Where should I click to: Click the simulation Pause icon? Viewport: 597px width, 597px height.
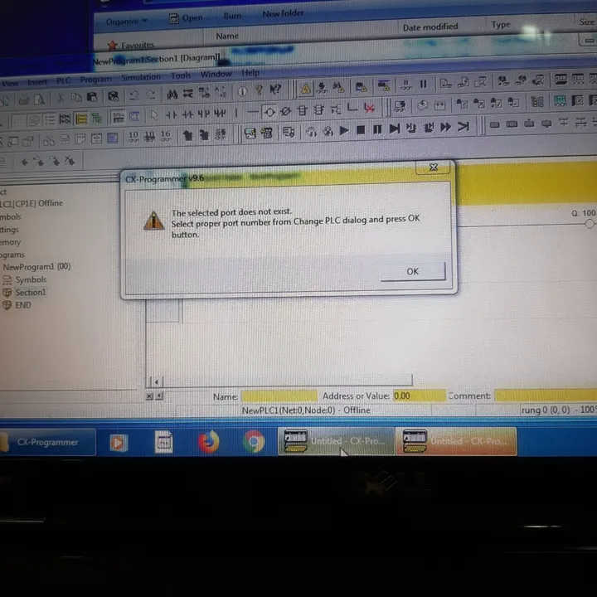[377, 130]
